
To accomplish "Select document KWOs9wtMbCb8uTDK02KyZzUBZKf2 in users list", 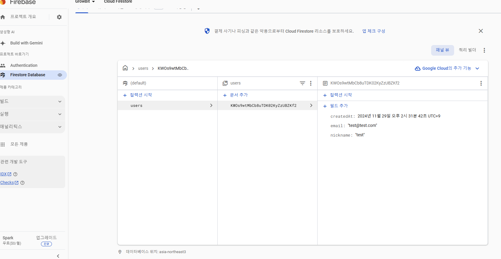I will (267, 105).
